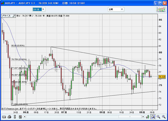Click the candlestick app icon in title bar
Screen dimensions: 168x121
(x=3, y=3)
